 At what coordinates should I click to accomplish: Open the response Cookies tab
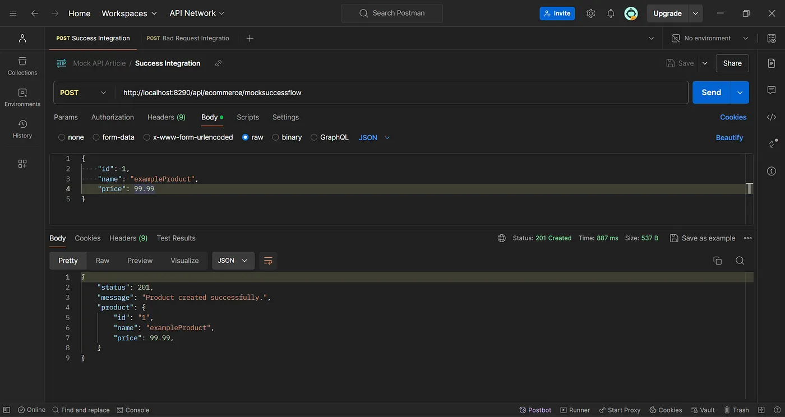coord(87,238)
